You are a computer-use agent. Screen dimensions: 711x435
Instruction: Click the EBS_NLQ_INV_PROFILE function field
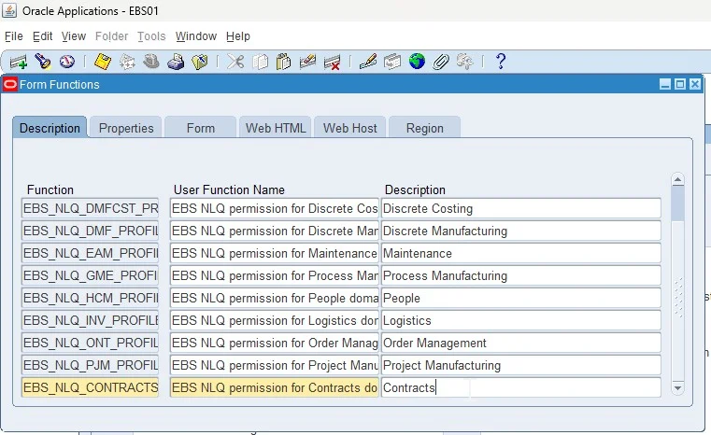point(91,320)
